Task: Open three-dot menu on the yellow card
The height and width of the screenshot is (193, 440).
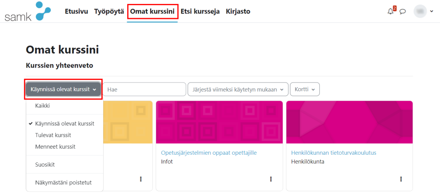Action: tap(141, 179)
